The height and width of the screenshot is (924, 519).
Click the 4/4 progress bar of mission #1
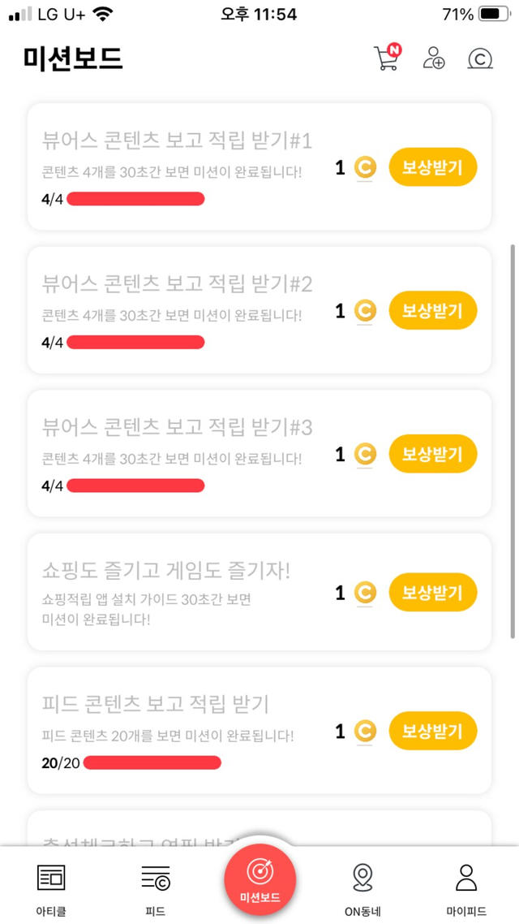(135, 199)
